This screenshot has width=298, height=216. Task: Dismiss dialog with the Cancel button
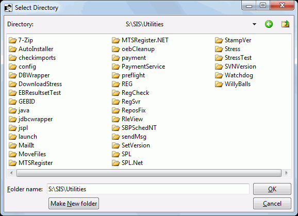272,204
